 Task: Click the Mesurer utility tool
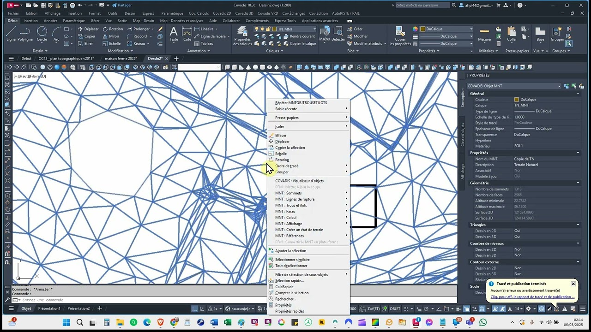[x=484, y=34]
